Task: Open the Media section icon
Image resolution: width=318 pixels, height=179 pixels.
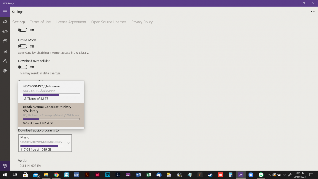Action: 5,51
